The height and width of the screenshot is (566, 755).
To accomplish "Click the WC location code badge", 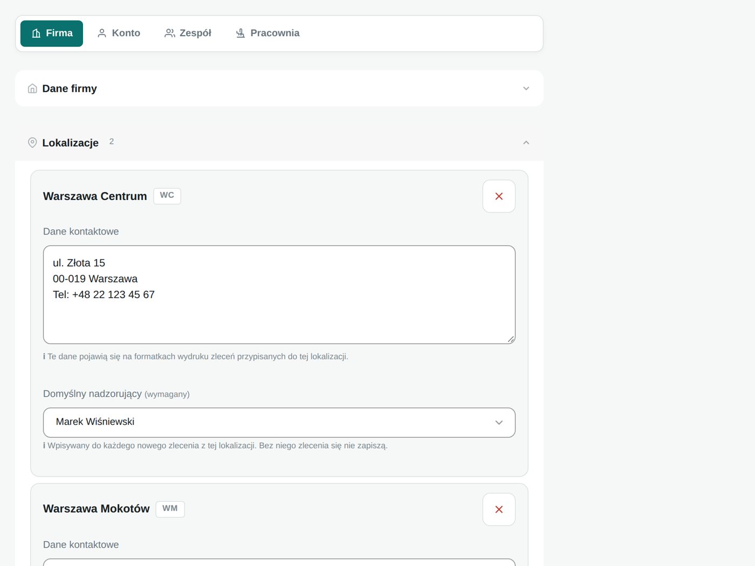I will 167,196.
